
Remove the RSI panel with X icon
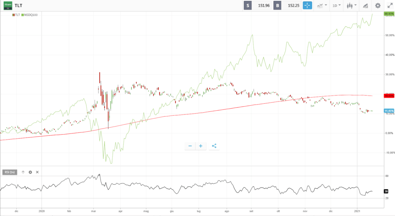click(x=37, y=172)
